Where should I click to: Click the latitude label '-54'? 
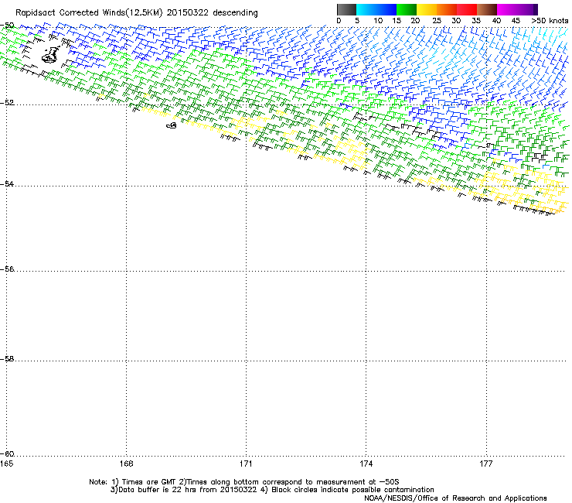click(x=7, y=183)
